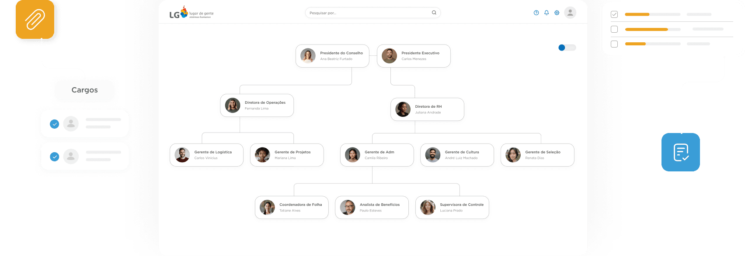Viewport: 745px width, 256px height.
Task: Uncheck the first blue checkmark under Cargos
Action: tap(55, 124)
